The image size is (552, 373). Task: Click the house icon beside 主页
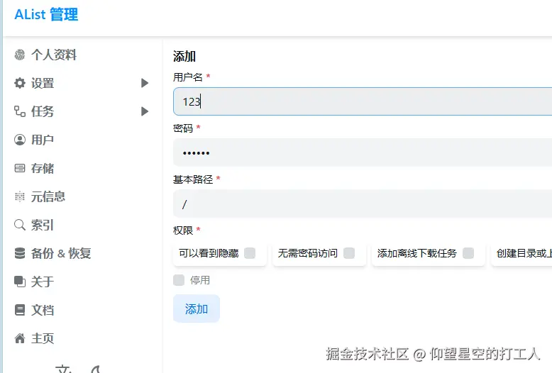[20, 338]
